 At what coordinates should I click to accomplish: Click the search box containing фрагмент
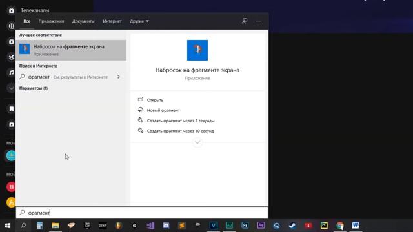[x=142, y=213]
